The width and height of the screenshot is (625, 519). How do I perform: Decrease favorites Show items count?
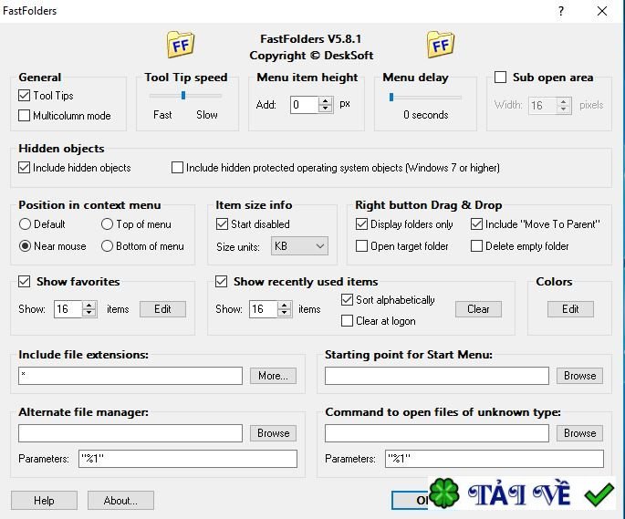coord(89,313)
